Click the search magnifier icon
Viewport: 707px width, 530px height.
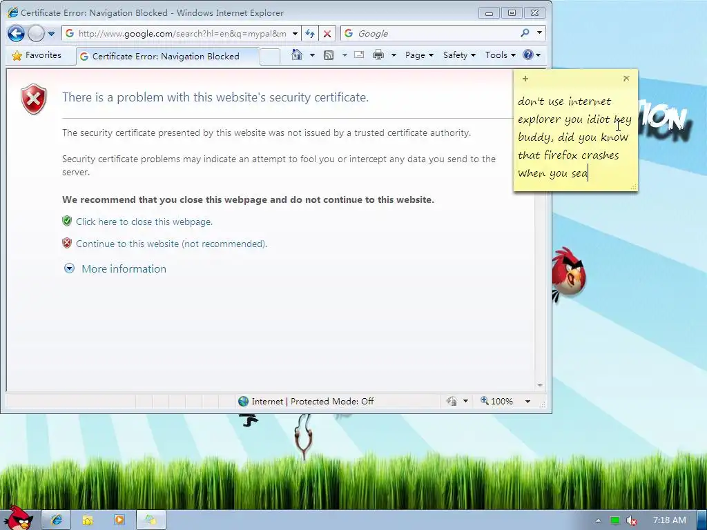pyautogui.click(x=525, y=33)
